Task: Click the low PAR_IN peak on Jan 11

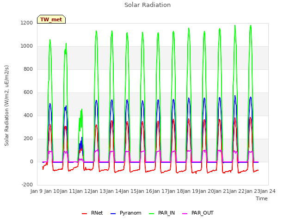Action: 81,110
